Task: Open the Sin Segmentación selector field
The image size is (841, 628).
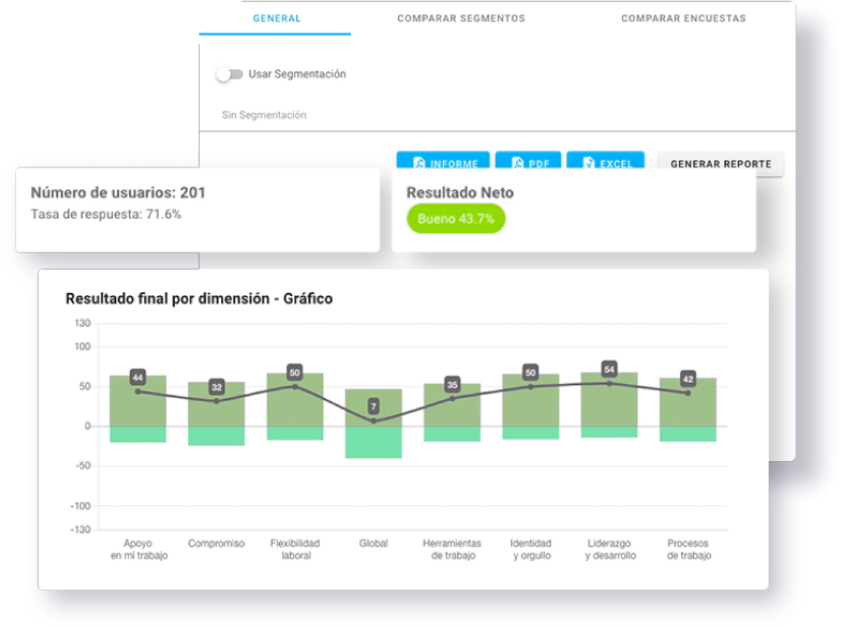Action: (x=264, y=115)
